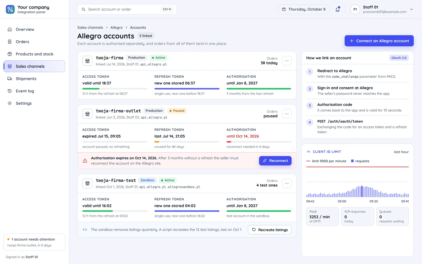Click the store icon for twoja-firma
Viewport: 422px width, 264px height.
(87, 61)
